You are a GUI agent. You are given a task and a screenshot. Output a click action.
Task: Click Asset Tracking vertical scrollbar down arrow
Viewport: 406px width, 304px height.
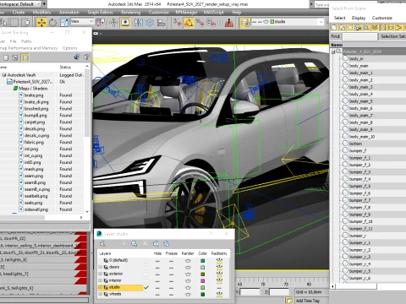87,211
